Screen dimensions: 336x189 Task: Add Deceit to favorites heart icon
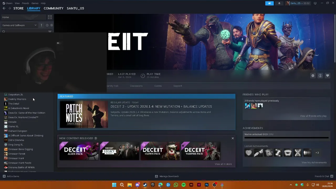click(x=328, y=76)
